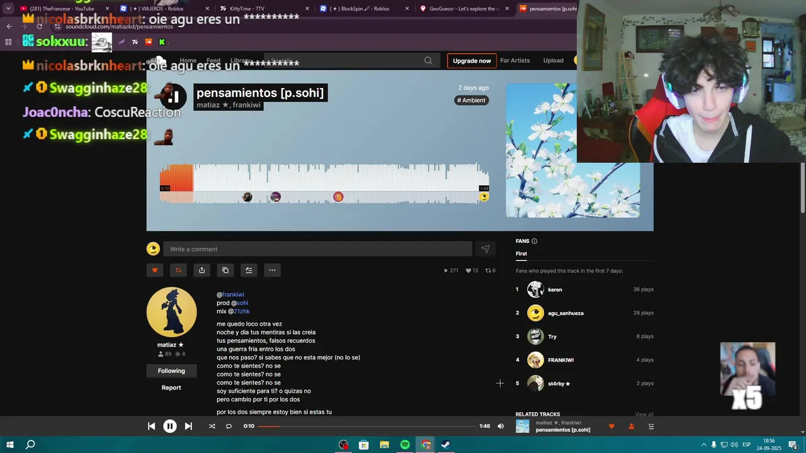
Task: Click the send comment arrow icon
Action: coord(485,249)
